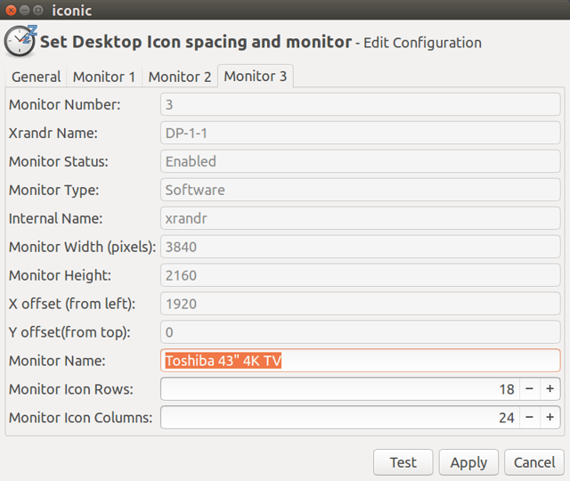570x481 pixels.
Task: Focus the Monitor Icon Columns number field
Action: coord(338,417)
